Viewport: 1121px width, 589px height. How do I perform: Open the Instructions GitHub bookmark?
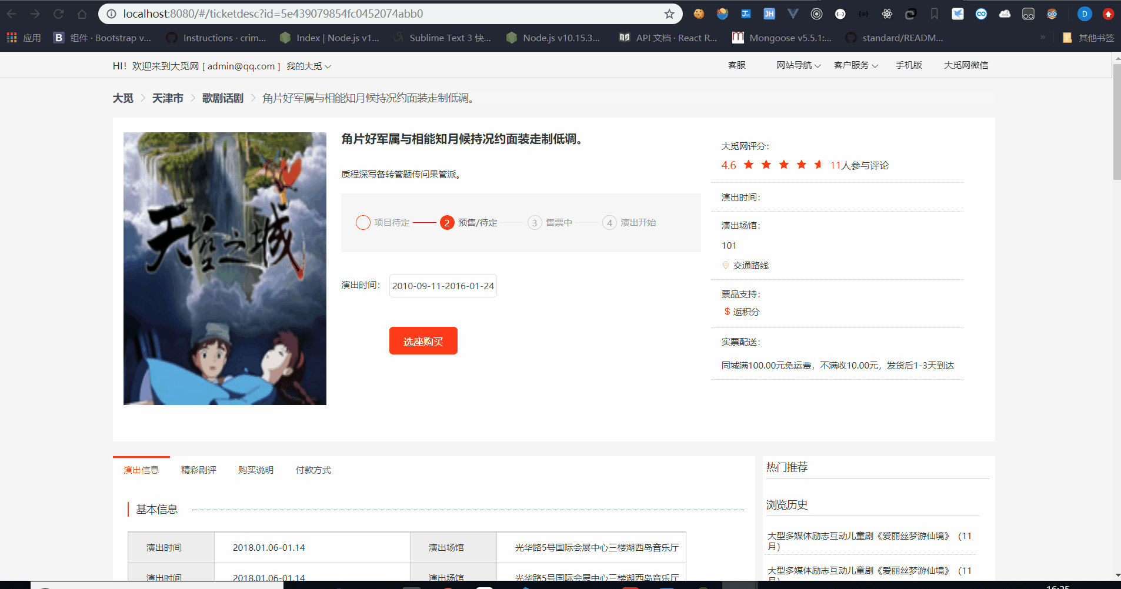point(216,38)
